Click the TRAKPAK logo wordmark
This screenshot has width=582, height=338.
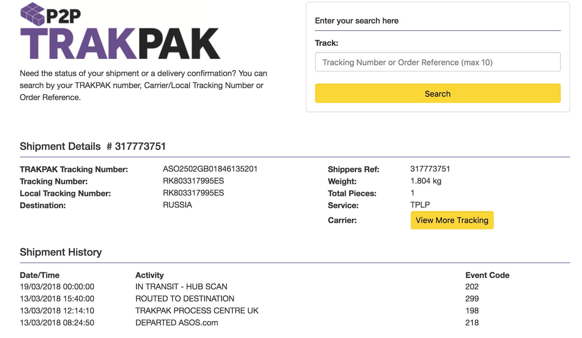pyautogui.click(x=120, y=43)
